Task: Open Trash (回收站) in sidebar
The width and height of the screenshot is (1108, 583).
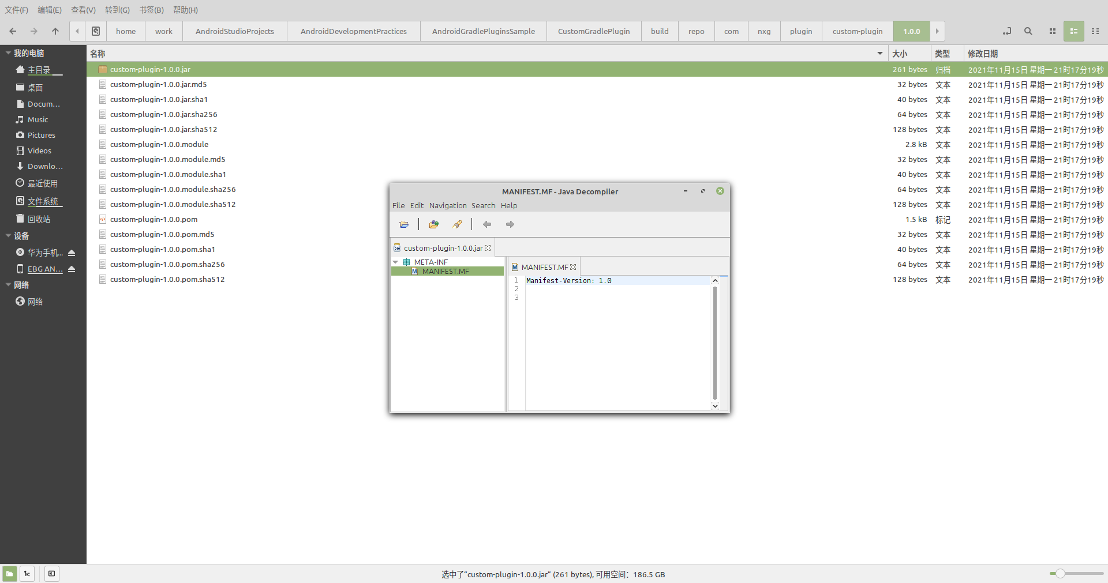Action: tap(39, 219)
